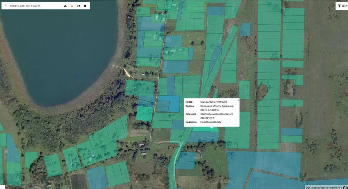Image resolution: width=348 pixels, height=189 pixels.
Task: Click the search magnifier icon
Action: tap(6, 6)
